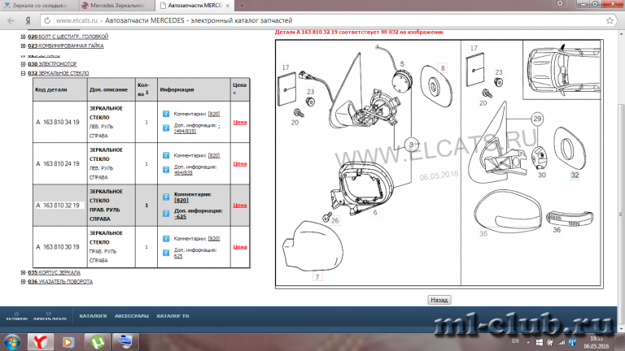The width and height of the screenshot is (625, 351).
Task: Expand the 023 Комбинированная гайка node
Action: 23,45
